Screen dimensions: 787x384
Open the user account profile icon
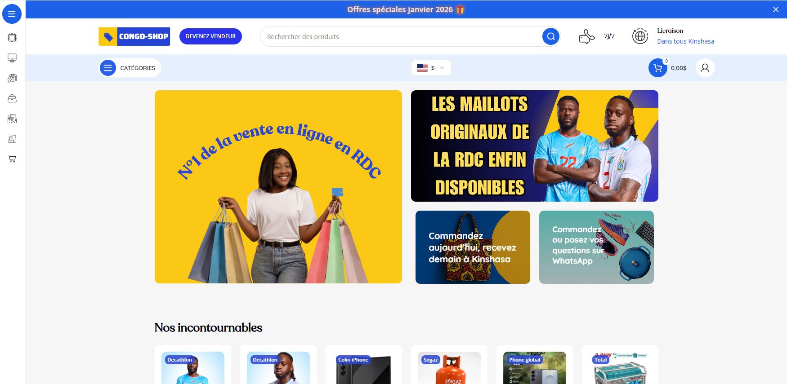[x=705, y=68]
